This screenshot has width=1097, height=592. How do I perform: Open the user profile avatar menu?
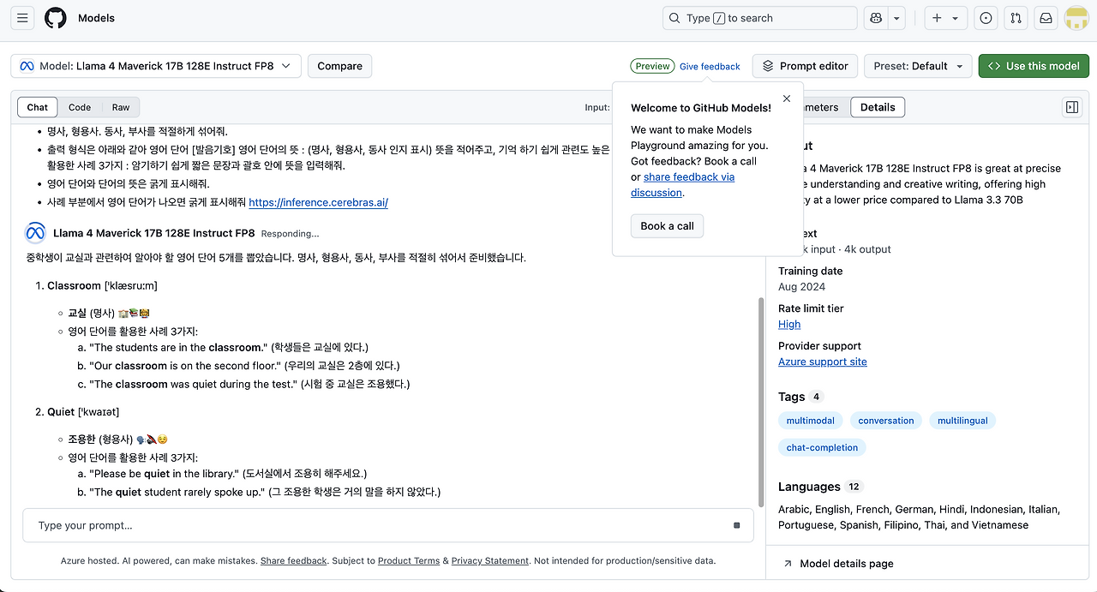tap(1076, 18)
